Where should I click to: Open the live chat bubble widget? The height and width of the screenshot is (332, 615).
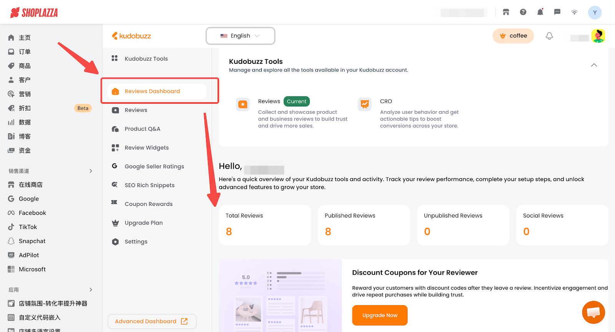pos(593,312)
